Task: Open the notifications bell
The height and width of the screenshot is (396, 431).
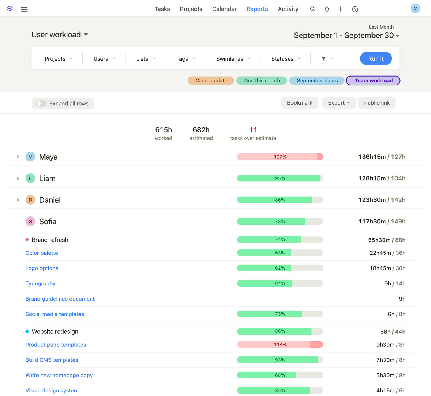Action: pos(327,9)
